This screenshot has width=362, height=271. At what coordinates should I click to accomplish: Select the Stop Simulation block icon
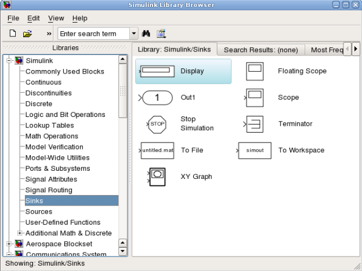[x=157, y=124]
